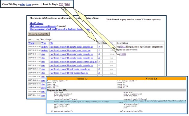This screenshot has width=189, height=116.
Task: Open lib/util/custis_compiler.py file link
Action: click(70, 69)
